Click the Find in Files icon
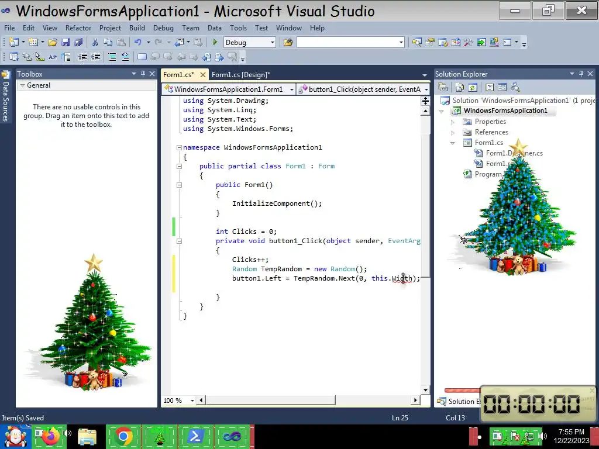The height and width of the screenshot is (449, 599). [288, 42]
